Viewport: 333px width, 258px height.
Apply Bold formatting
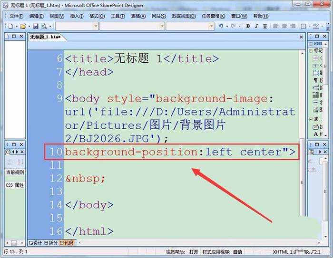coord(248,26)
